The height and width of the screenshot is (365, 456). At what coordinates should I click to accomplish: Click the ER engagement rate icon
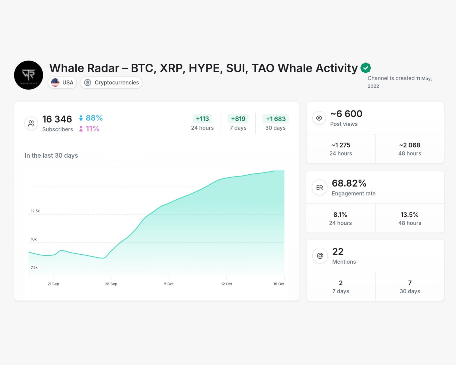319,188
